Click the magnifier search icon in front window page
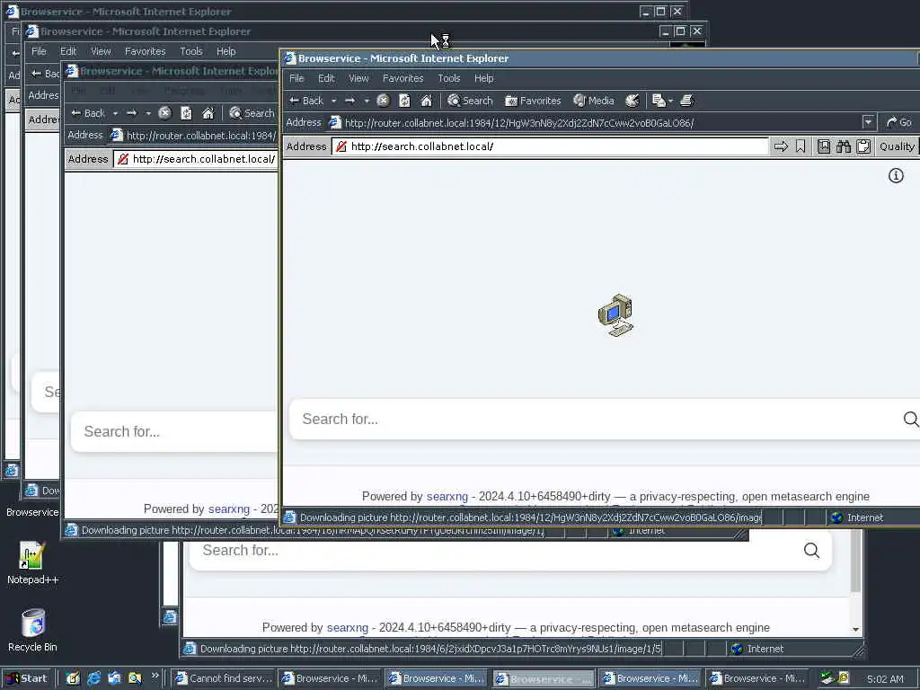 [x=911, y=419]
